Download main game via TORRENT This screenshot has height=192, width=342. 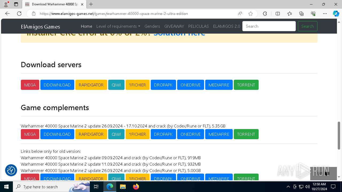point(246,85)
